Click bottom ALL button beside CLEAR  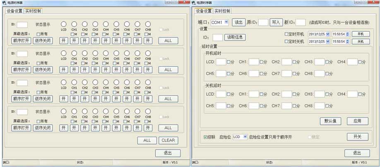pyautogui.click(x=147, y=140)
